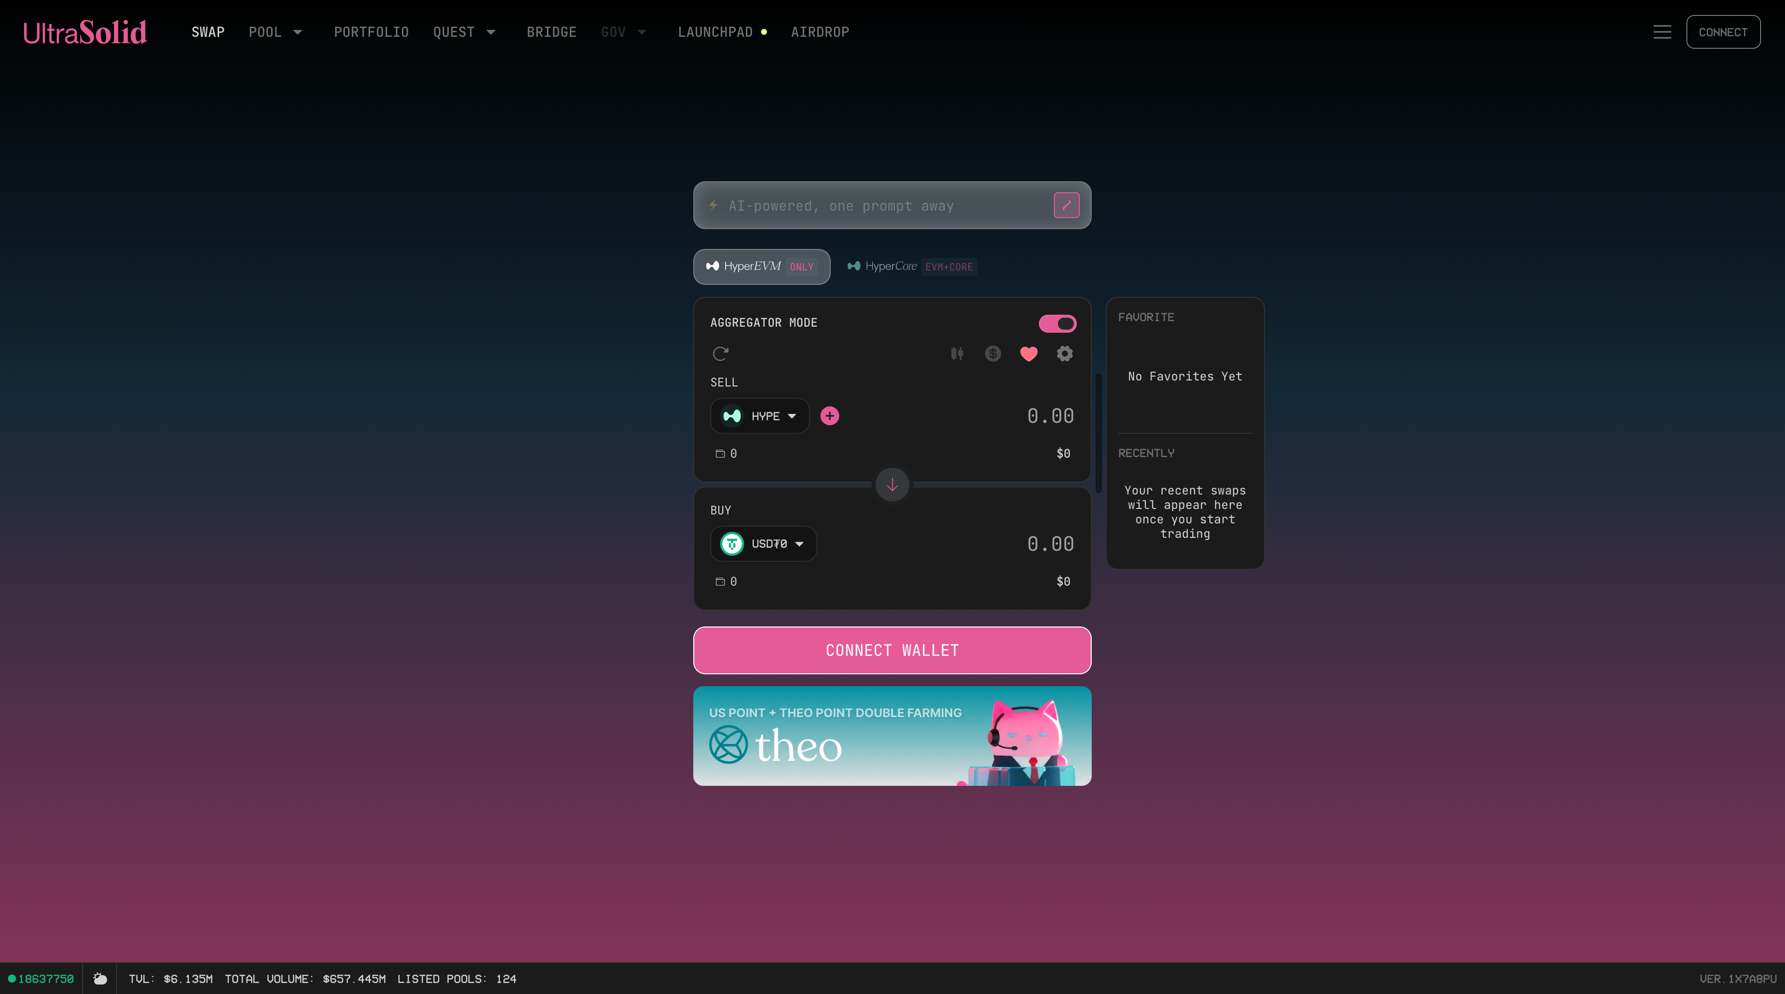The image size is (1785, 994).
Task: Click the swap direction arrow button
Action: (x=892, y=485)
